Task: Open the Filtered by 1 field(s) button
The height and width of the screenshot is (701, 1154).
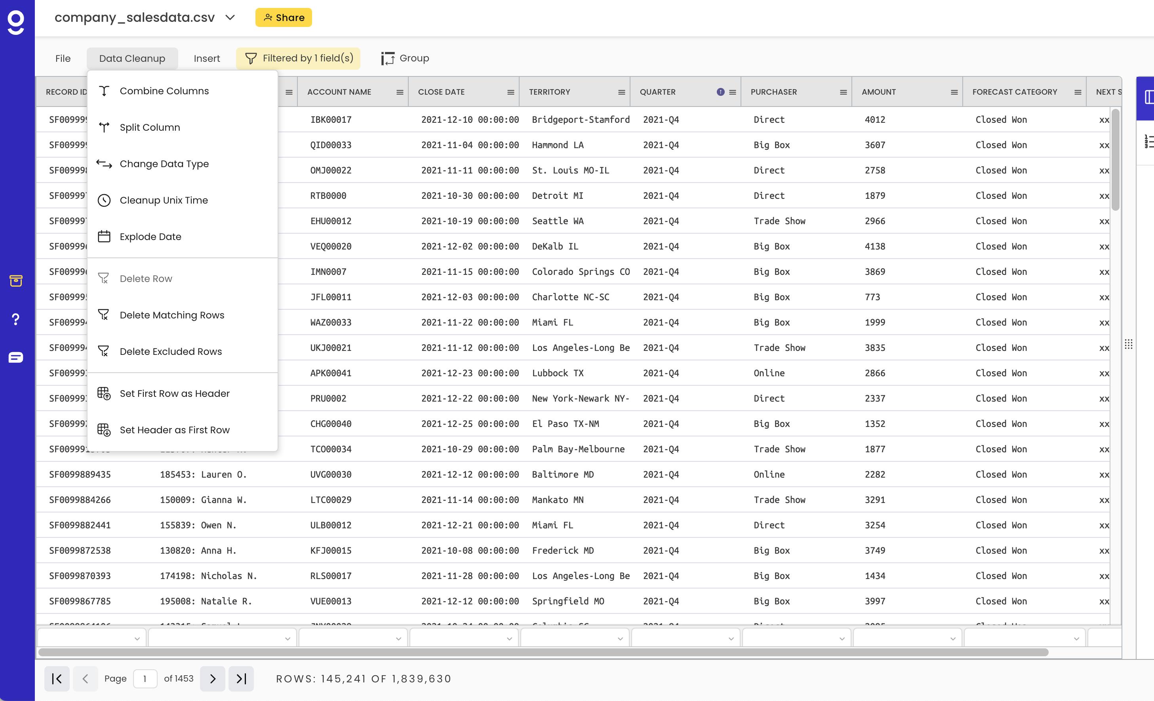Action: coord(298,58)
